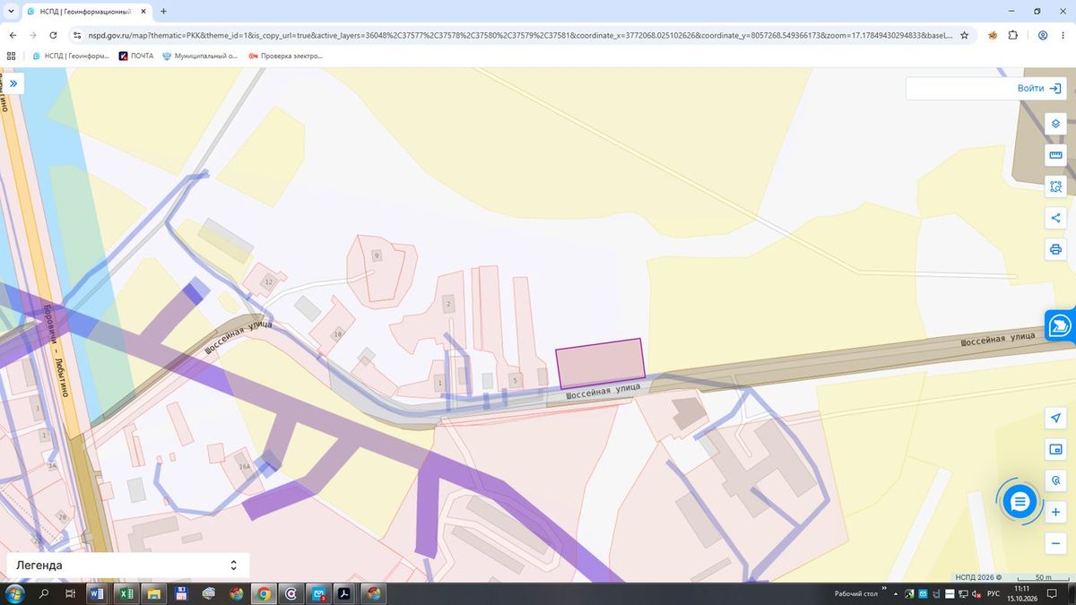Open the Муниципальный bookmark
Image resolution: width=1076 pixels, height=605 pixels.
(x=200, y=56)
